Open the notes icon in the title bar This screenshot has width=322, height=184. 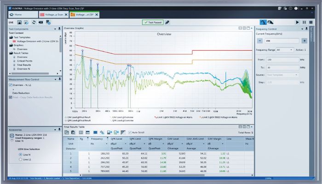pos(280,8)
